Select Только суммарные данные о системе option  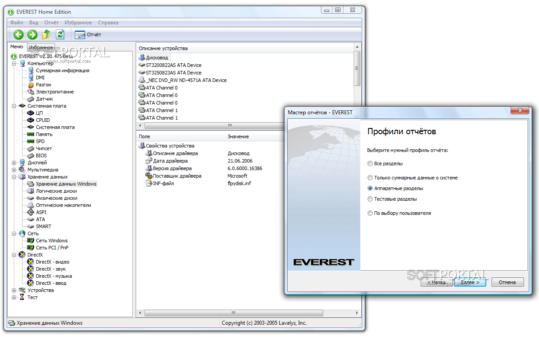click(370, 178)
